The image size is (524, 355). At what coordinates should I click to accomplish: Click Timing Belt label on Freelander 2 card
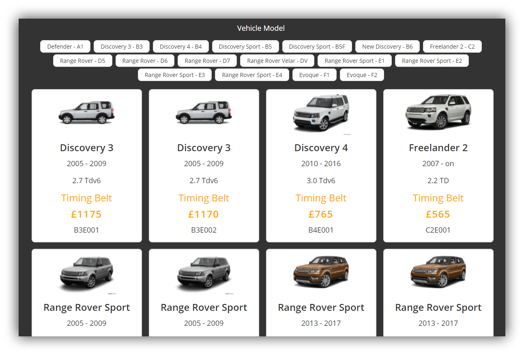[x=438, y=198]
